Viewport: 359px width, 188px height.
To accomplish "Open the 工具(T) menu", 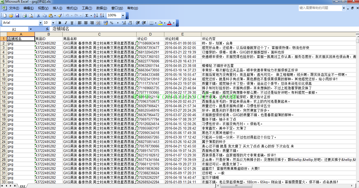I will tap(87, 8).
